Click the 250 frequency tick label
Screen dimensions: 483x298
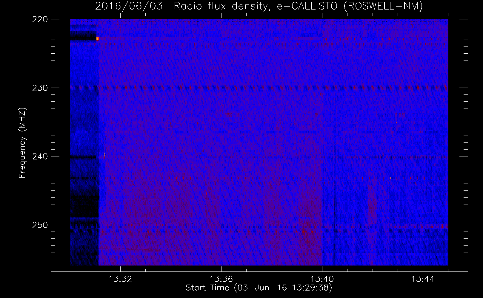[40, 225]
